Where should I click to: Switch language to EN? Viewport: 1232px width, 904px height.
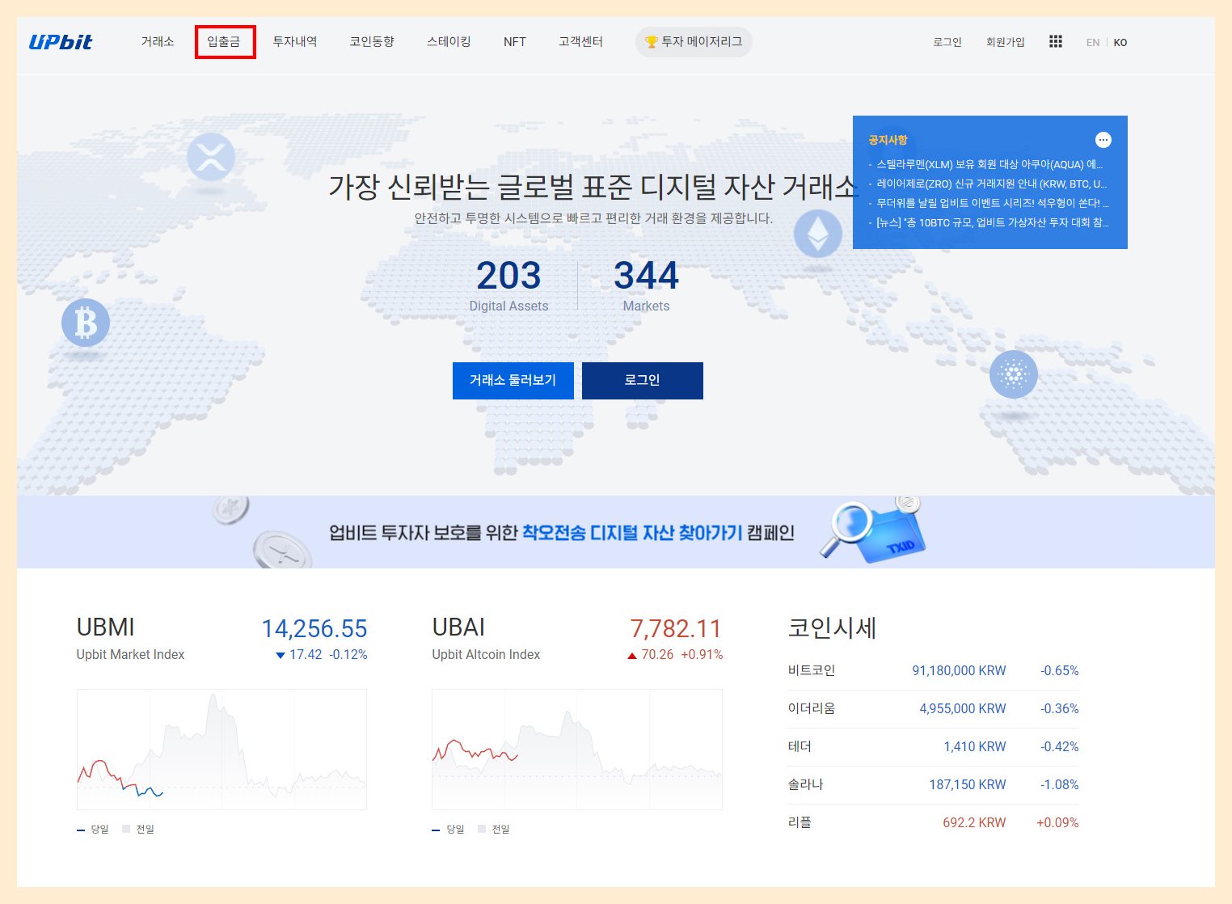coord(1093,43)
